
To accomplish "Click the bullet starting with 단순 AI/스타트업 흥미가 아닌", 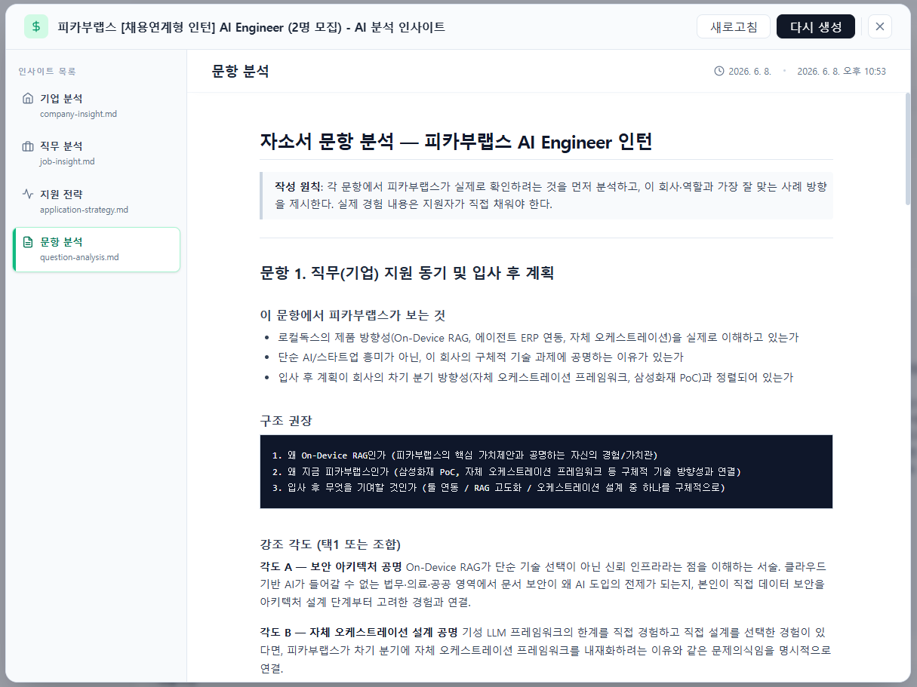I will tap(481, 357).
